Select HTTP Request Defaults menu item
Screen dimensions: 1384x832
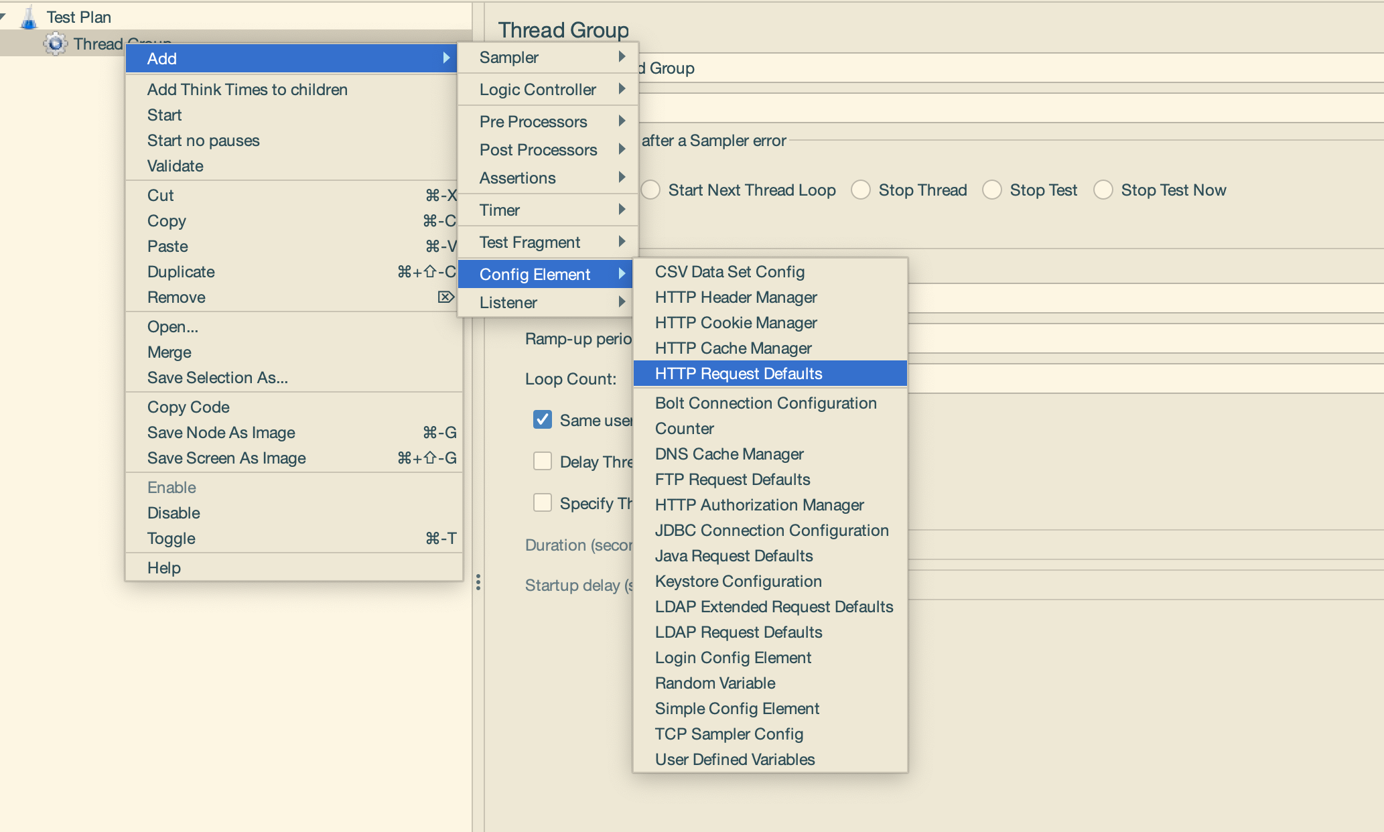[738, 374]
